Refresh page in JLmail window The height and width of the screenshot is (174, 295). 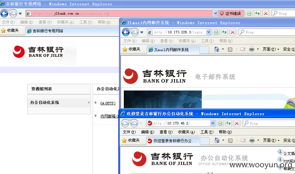pos(224,32)
